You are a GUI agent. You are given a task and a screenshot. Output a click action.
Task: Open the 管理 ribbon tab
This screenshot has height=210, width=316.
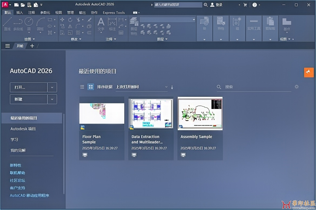point(70,12)
